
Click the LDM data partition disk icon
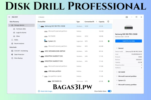coord(46,71)
